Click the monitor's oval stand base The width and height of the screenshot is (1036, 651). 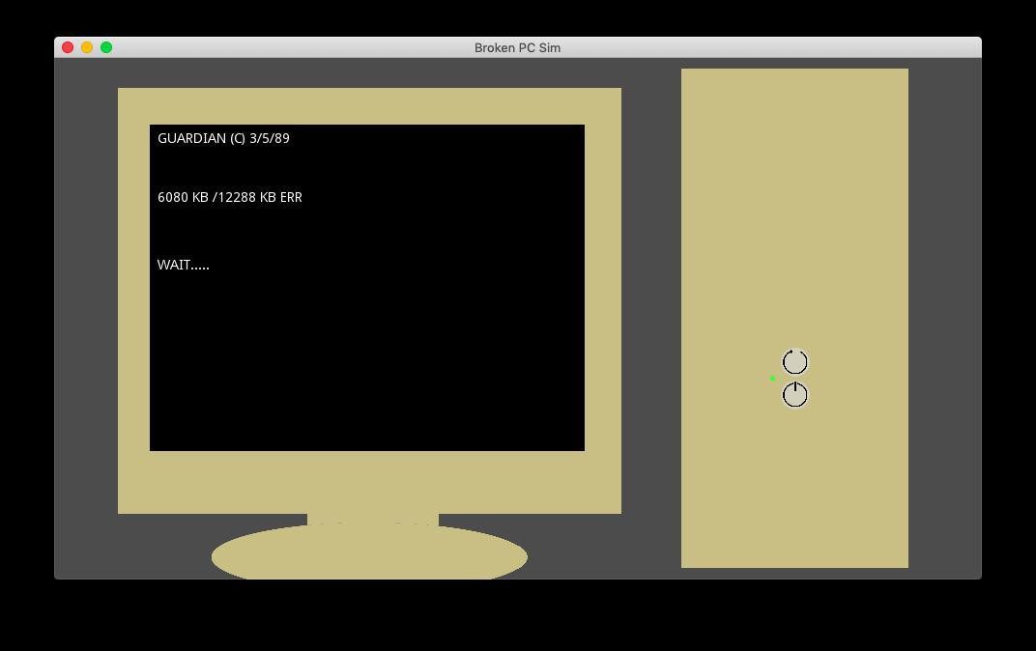click(x=369, y=553)
